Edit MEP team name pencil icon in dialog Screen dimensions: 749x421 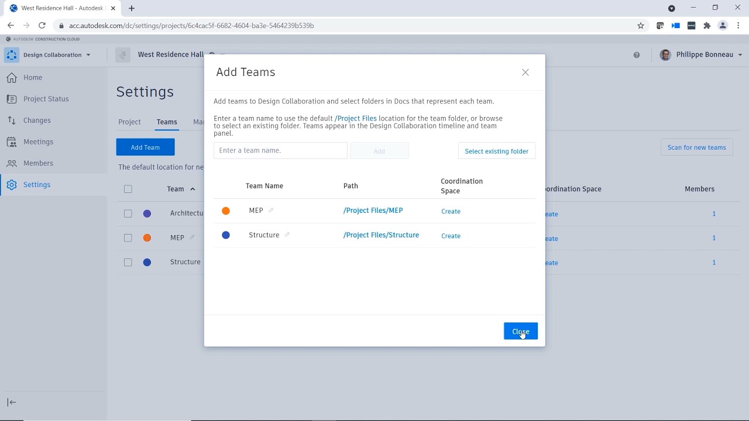[271, 210]
